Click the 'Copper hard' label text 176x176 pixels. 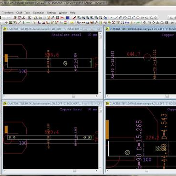tap(70, 110)
